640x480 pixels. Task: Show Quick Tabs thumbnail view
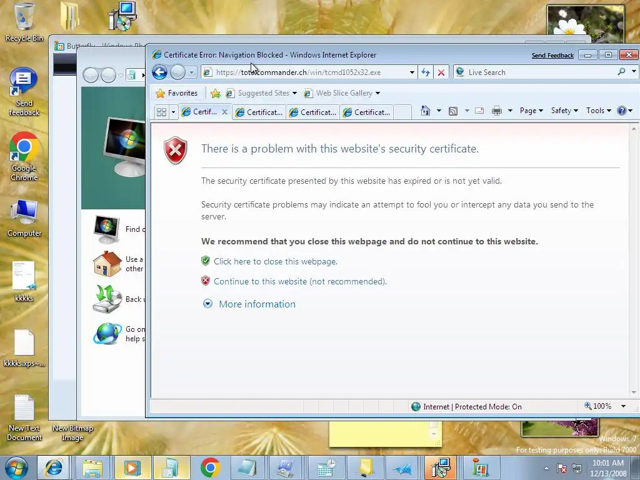[162, 112]
